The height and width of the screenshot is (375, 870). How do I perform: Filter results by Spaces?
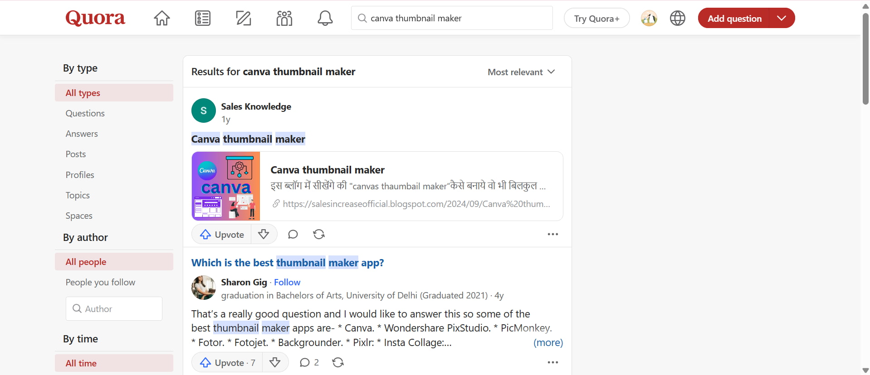click(x=79, y=216)
